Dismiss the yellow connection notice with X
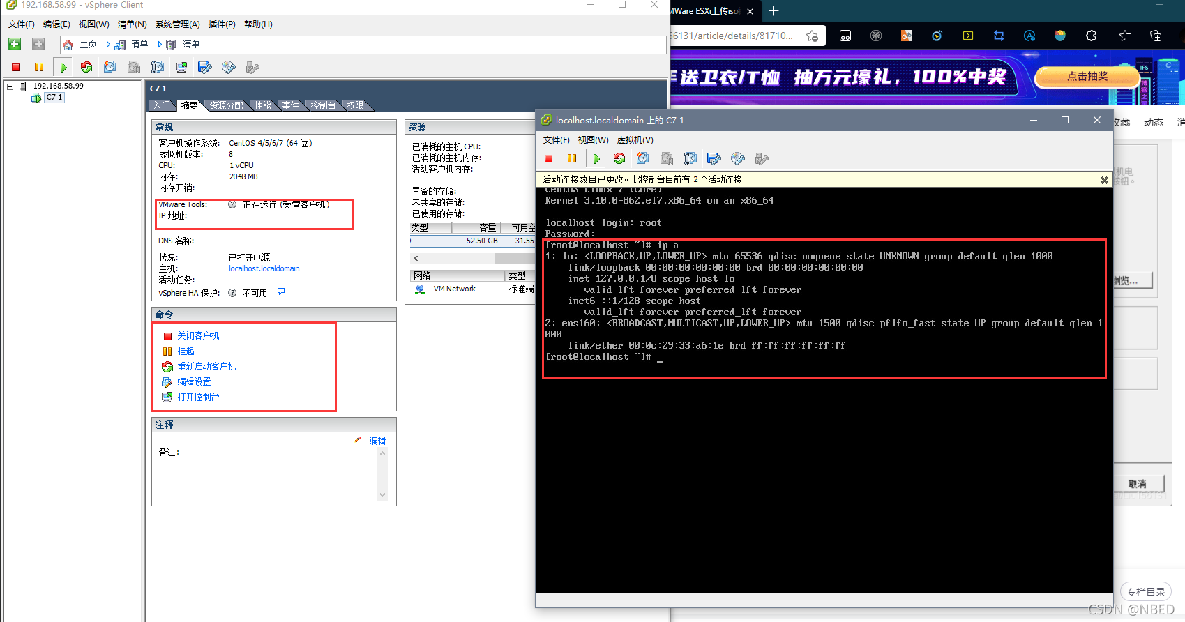The width and height of the screenshot is (1185, 622). coord(1104,180)
